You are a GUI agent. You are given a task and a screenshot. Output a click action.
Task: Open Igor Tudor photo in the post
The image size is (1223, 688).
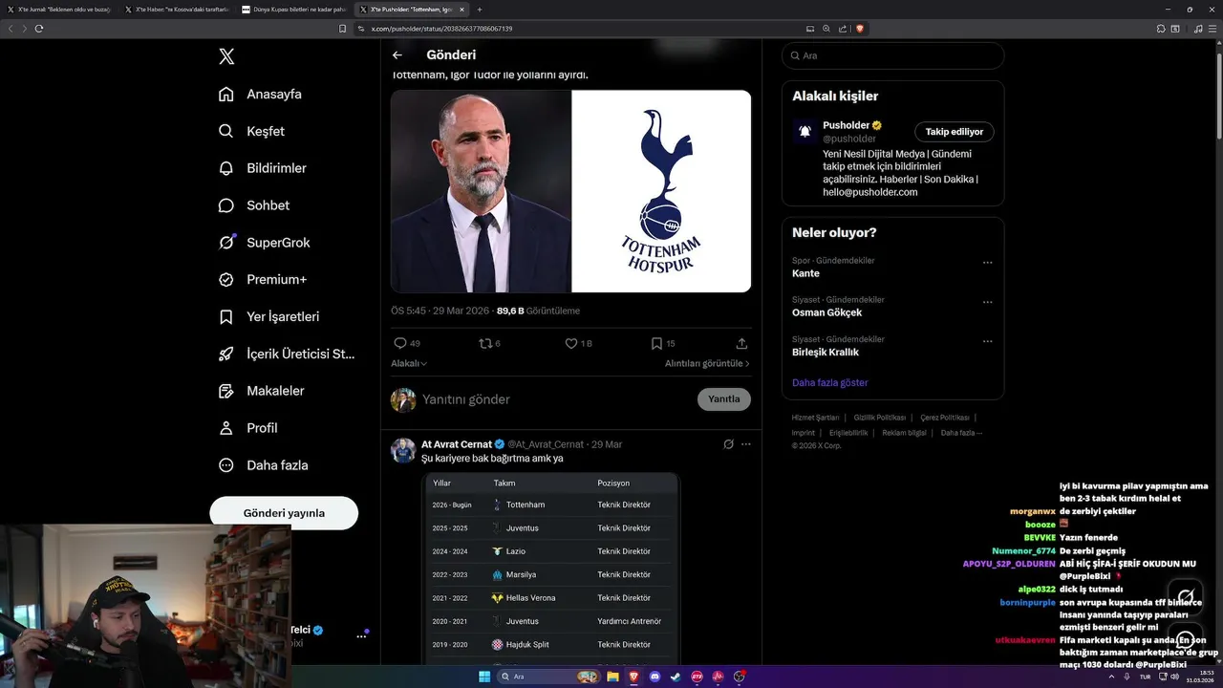(x=481, y=191)
